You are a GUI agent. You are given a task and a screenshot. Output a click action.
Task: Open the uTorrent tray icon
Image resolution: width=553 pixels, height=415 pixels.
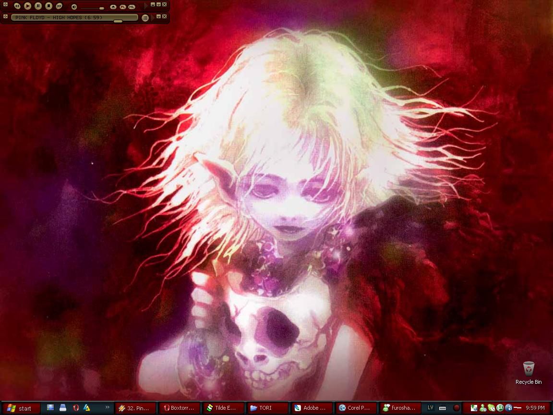[x=500, y=408]
